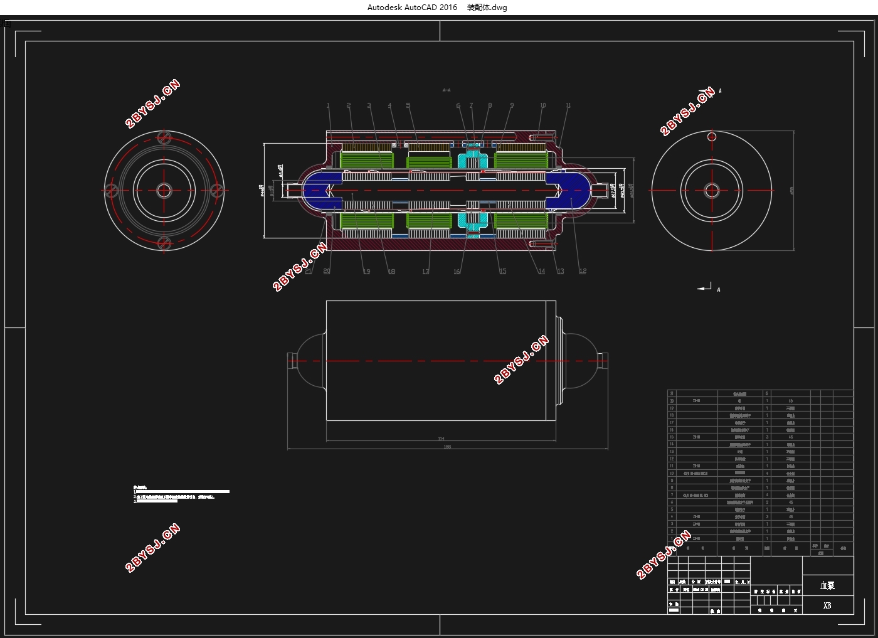Viewport: 878px width, 638px height.
Task: Click the XB drawing code cell
Action: tap(828, 605)
